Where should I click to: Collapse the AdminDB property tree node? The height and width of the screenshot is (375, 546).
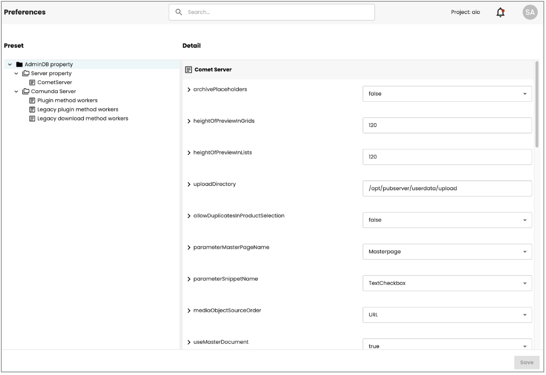click(10, 65)
